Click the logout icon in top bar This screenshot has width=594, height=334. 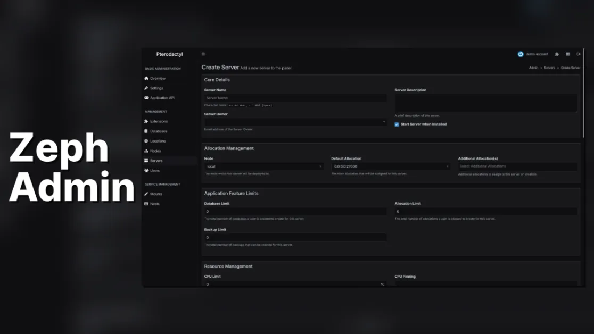pyautogui.click(x=579, y=54)
